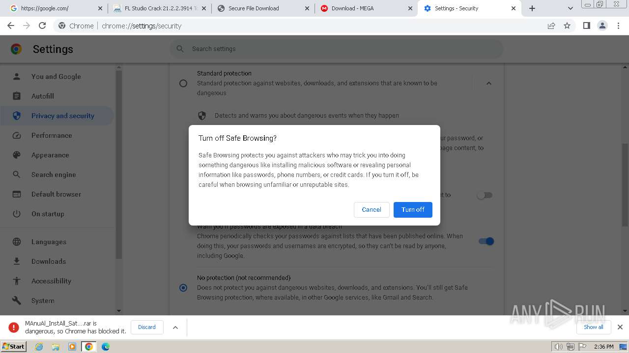Close the Download - MEGA tab

tap(410, 8)
